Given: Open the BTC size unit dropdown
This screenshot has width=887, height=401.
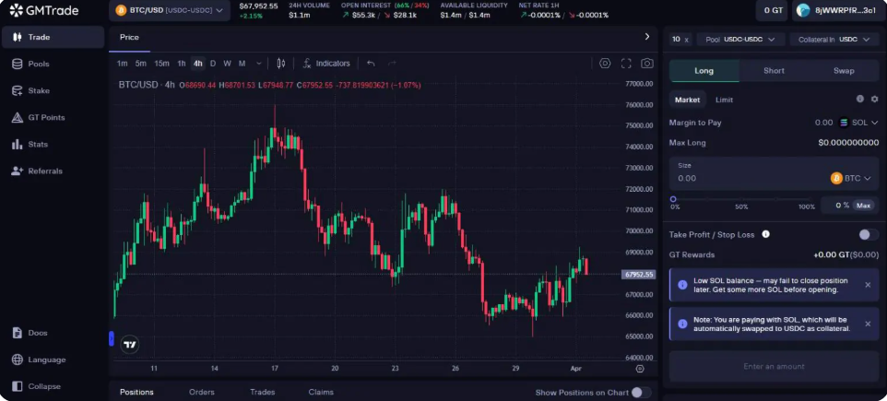Looking at the screenshot, I should click(x=851, y=178).
